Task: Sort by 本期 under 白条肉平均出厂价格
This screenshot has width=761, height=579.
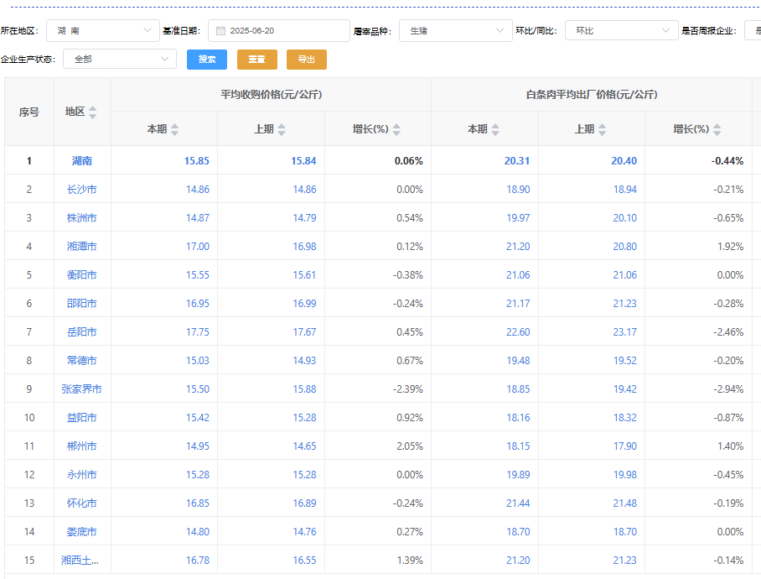Action: (495, 129)
